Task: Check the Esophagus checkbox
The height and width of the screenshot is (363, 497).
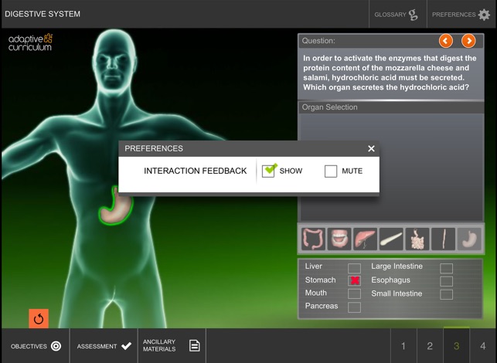Action: pyautogui.click(x=446, y=281)
